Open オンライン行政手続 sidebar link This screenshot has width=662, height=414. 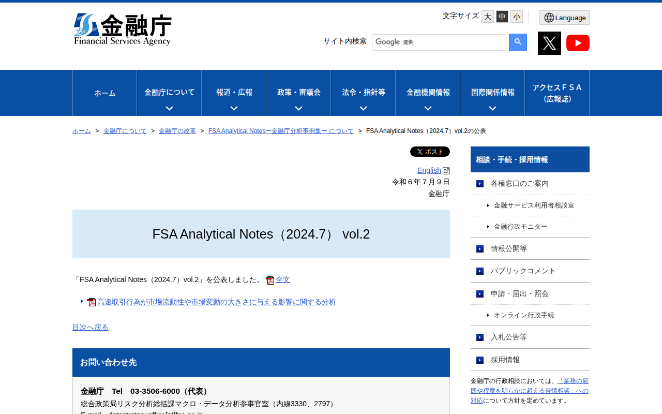point(524,315)
